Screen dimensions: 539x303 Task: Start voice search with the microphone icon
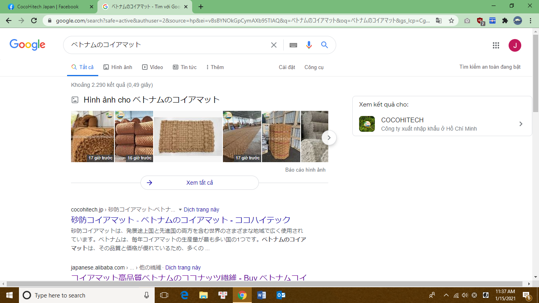click(309, 45)
